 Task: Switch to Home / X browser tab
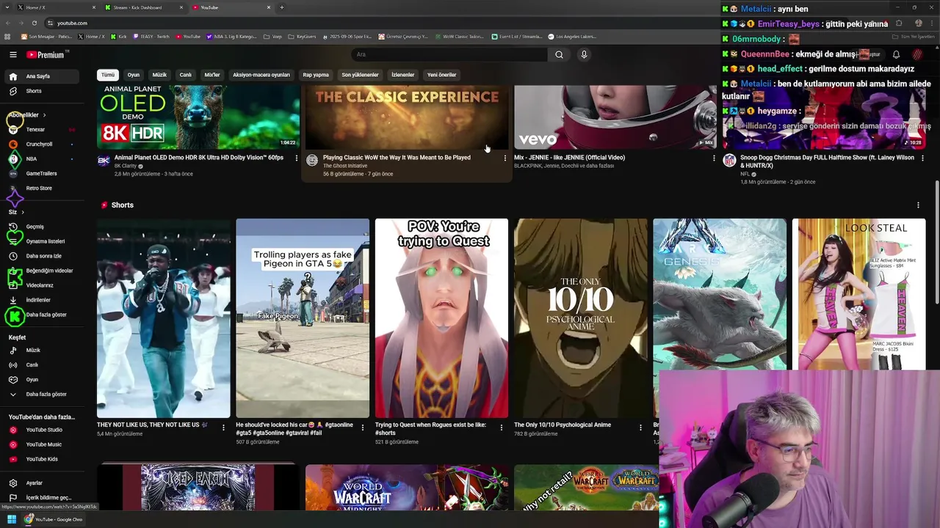pyautogui.click(x=55, y=7)
